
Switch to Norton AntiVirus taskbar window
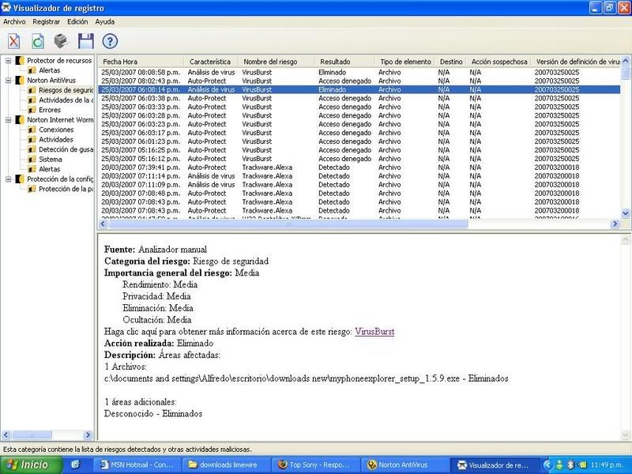[405, 465]
